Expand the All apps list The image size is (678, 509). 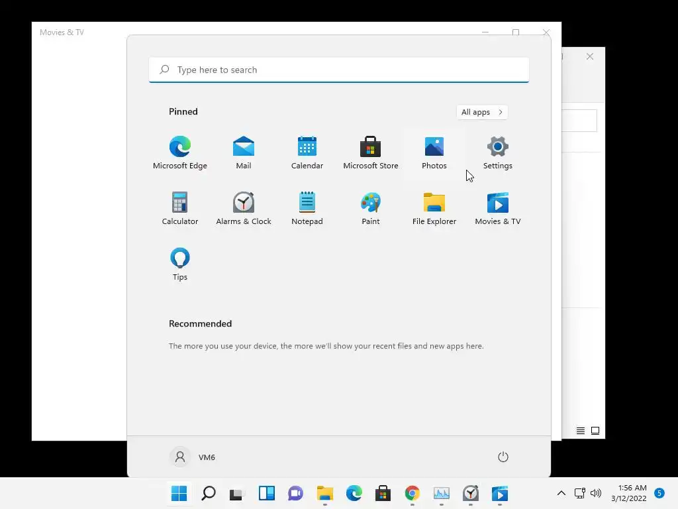coord(482,112)
